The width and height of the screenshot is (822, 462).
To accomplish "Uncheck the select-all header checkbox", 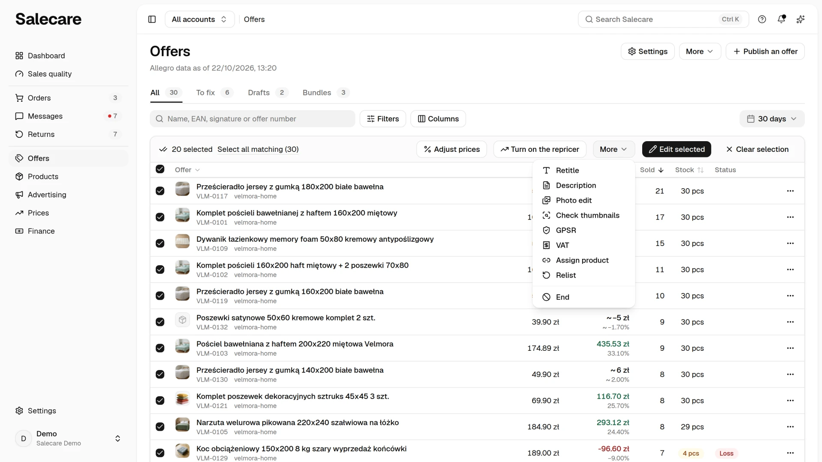I will (x=160, y=169).
